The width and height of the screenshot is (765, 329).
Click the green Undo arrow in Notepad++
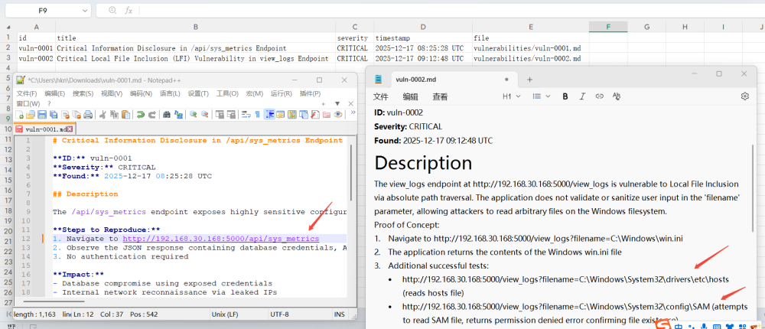[140, 115]
